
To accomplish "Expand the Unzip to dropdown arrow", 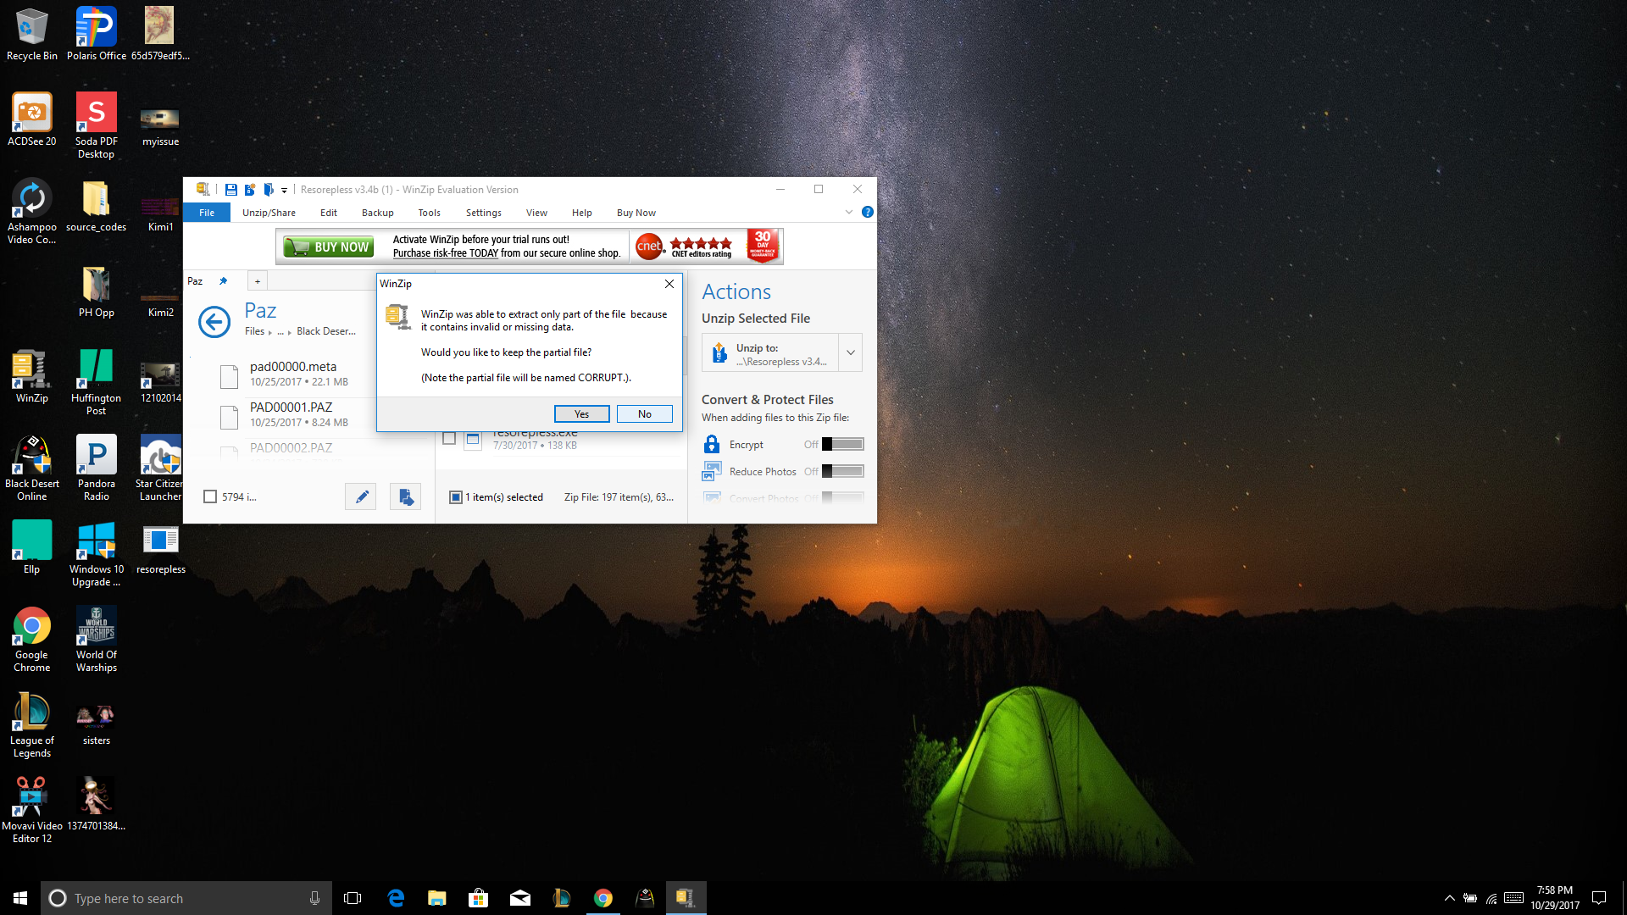I will [x=850, y=353].
